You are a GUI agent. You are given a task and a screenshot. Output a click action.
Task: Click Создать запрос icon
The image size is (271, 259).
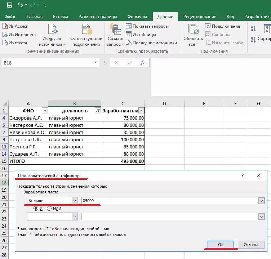(x=115, y=29)
